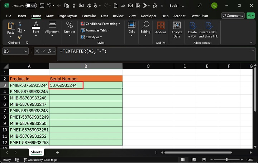Click the Format Painter brush icon
The height and width of the screenshot is (163, 258).
20,36
